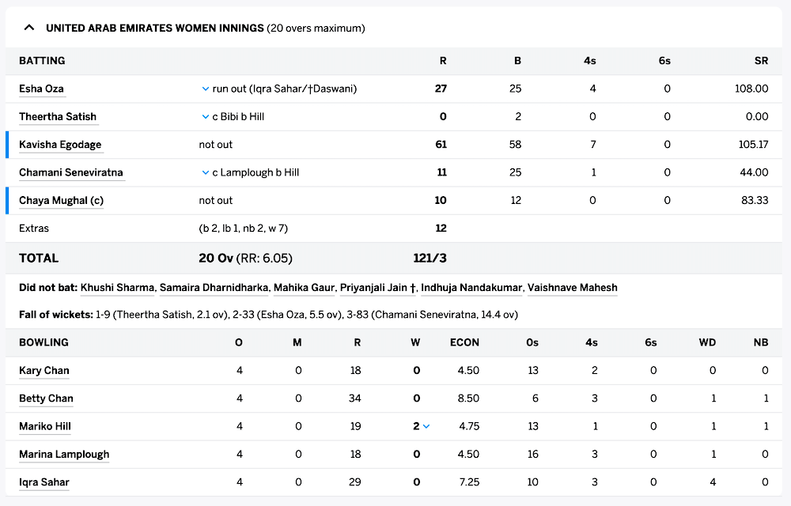The image size is (791, 506).
Task: Expand Theertha Satish's dismissal details
Action: [205, 116]
